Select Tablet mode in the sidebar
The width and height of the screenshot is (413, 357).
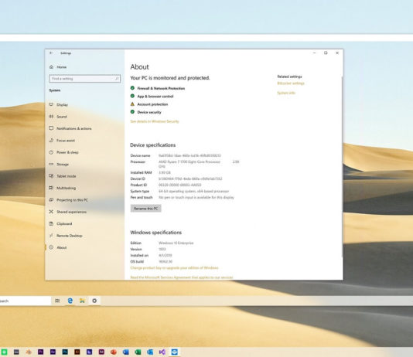[x=63, y=176]
